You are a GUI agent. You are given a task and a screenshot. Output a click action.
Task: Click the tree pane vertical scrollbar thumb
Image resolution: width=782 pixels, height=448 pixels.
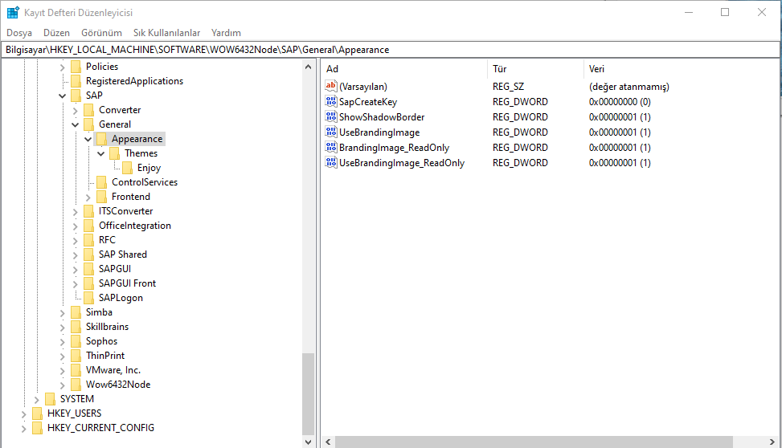(x=308, y=394)
